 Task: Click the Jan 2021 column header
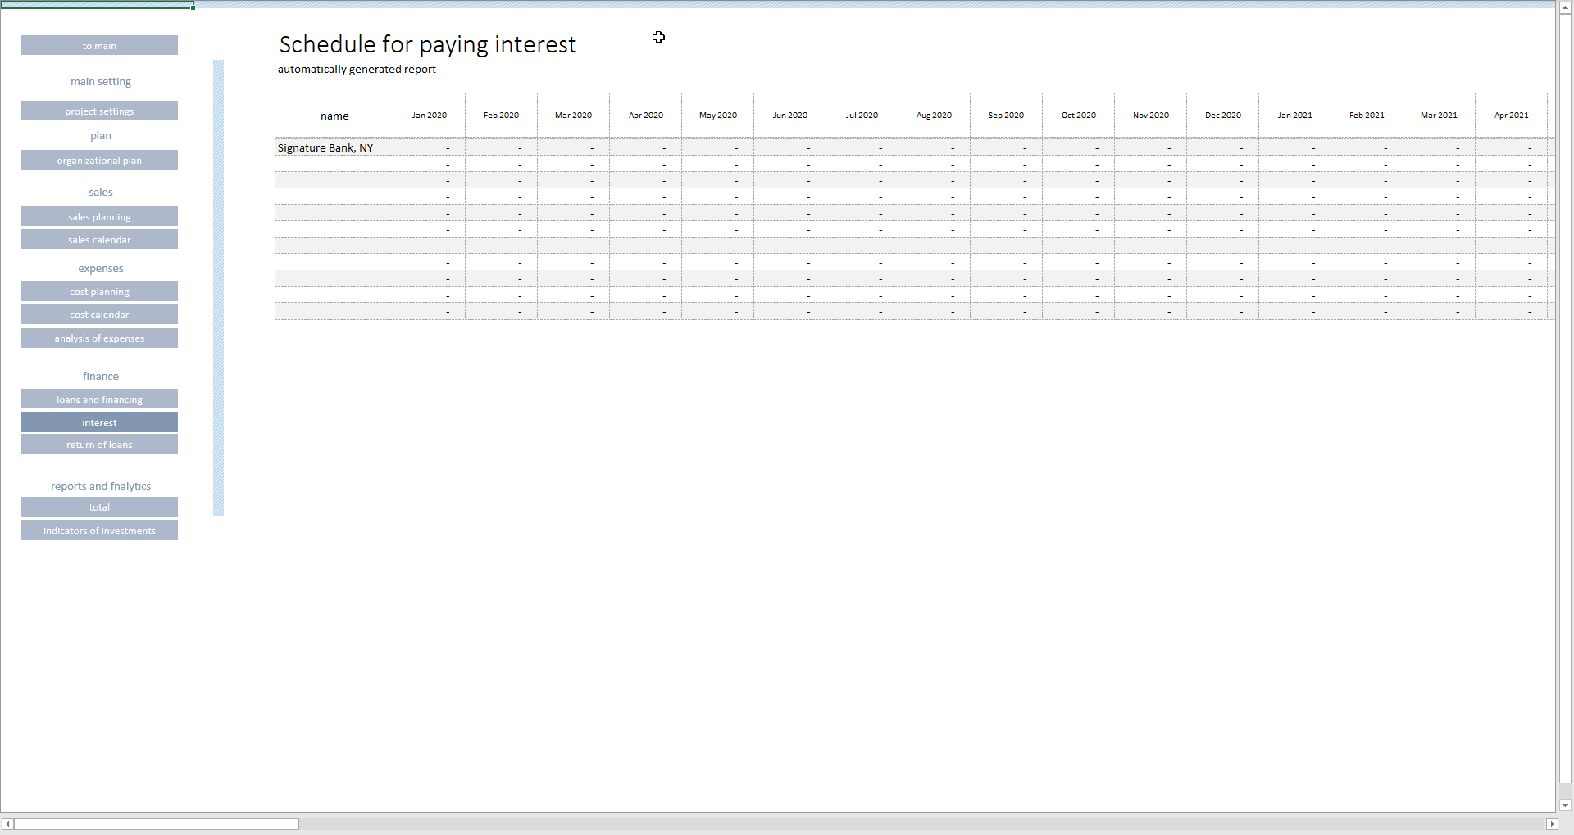pyautogui.click(x=1295, y=116)
